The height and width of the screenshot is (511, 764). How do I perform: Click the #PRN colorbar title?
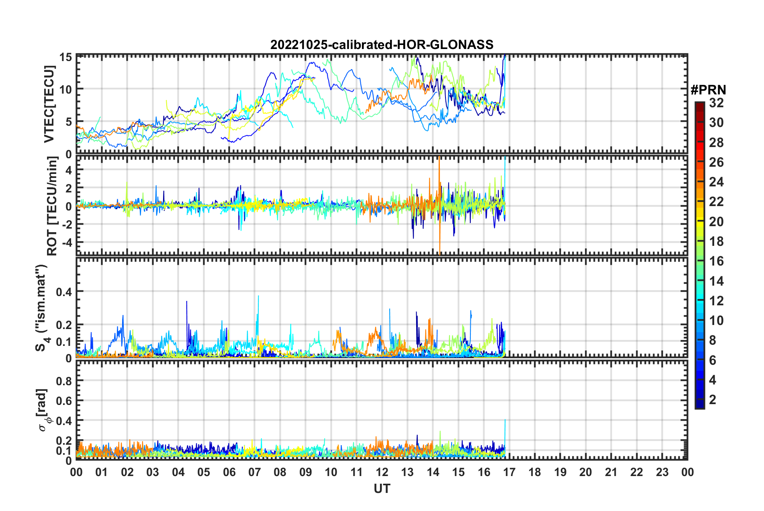coord(708,90)
